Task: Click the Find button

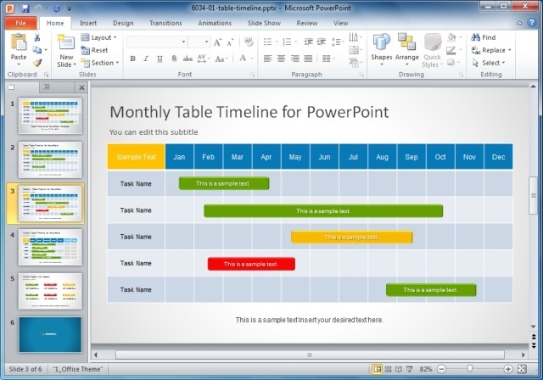Action: (x=484, y=37)
